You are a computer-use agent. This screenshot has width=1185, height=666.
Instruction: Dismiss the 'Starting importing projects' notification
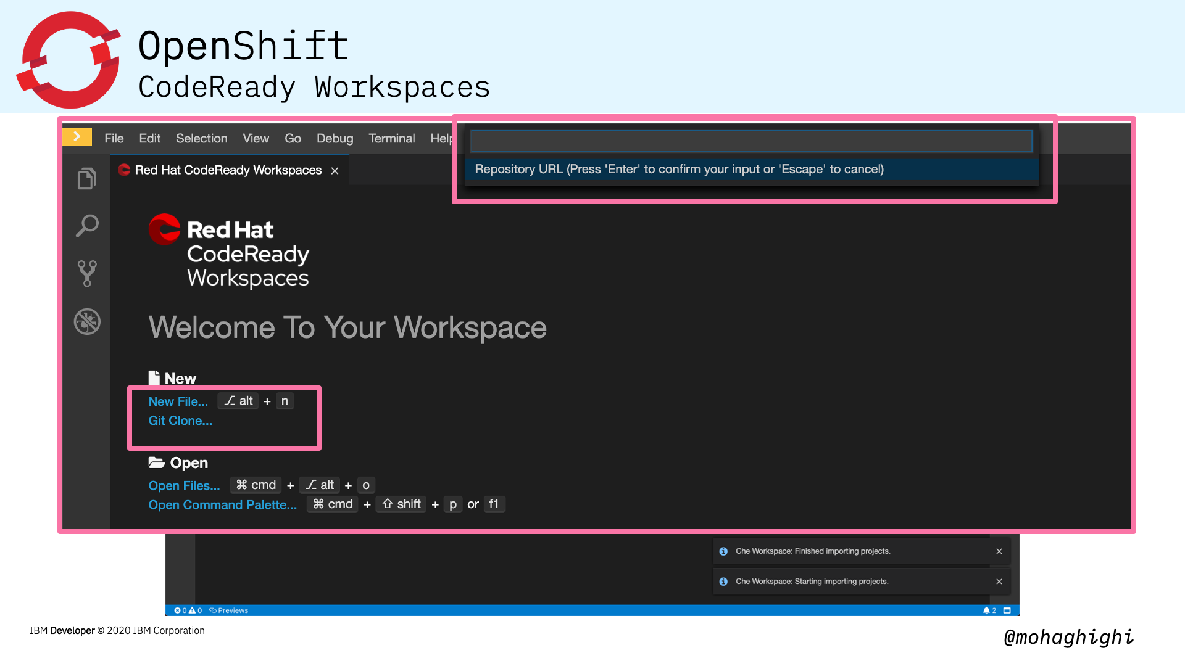[x=999, y=582]
